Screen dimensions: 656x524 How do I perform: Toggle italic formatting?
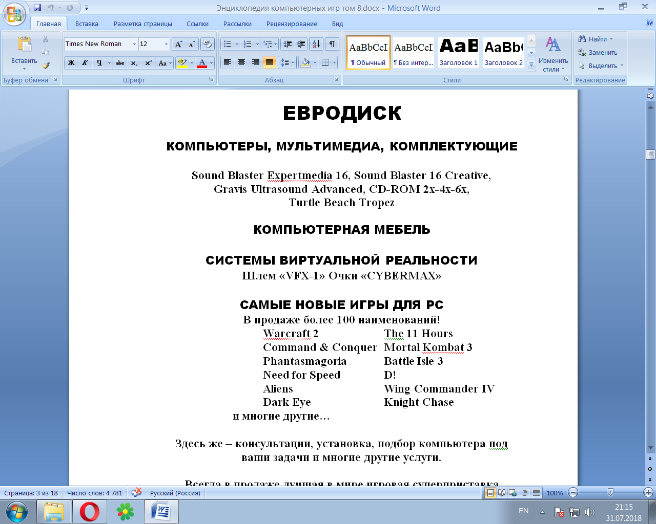[x=85, y=63]
